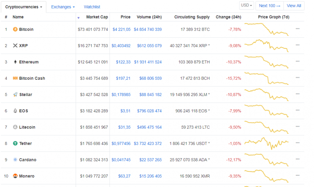Sort table by Price column header
This screenshot has width=314, height=187.
coord(125,17)
